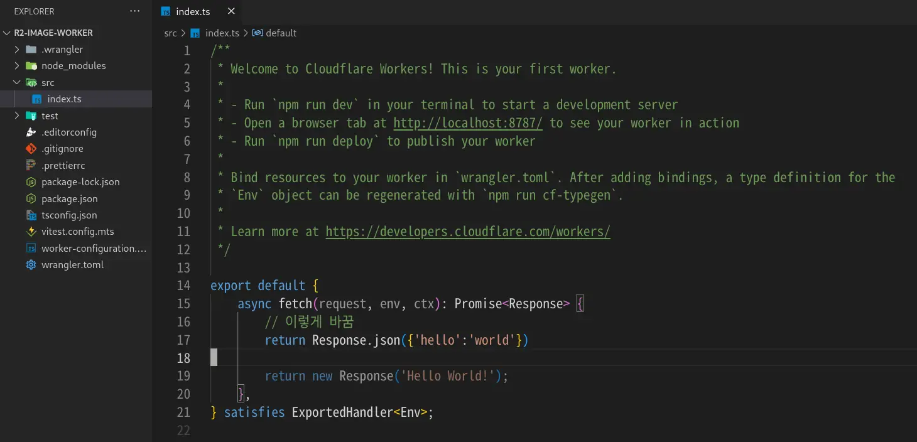Click the .prettierrc file icon
This screenshot has height=442, width=917.
[31, 166]
